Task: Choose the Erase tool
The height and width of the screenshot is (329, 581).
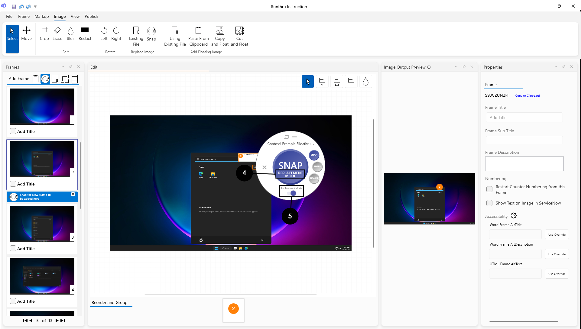Action: coord(57,33)
